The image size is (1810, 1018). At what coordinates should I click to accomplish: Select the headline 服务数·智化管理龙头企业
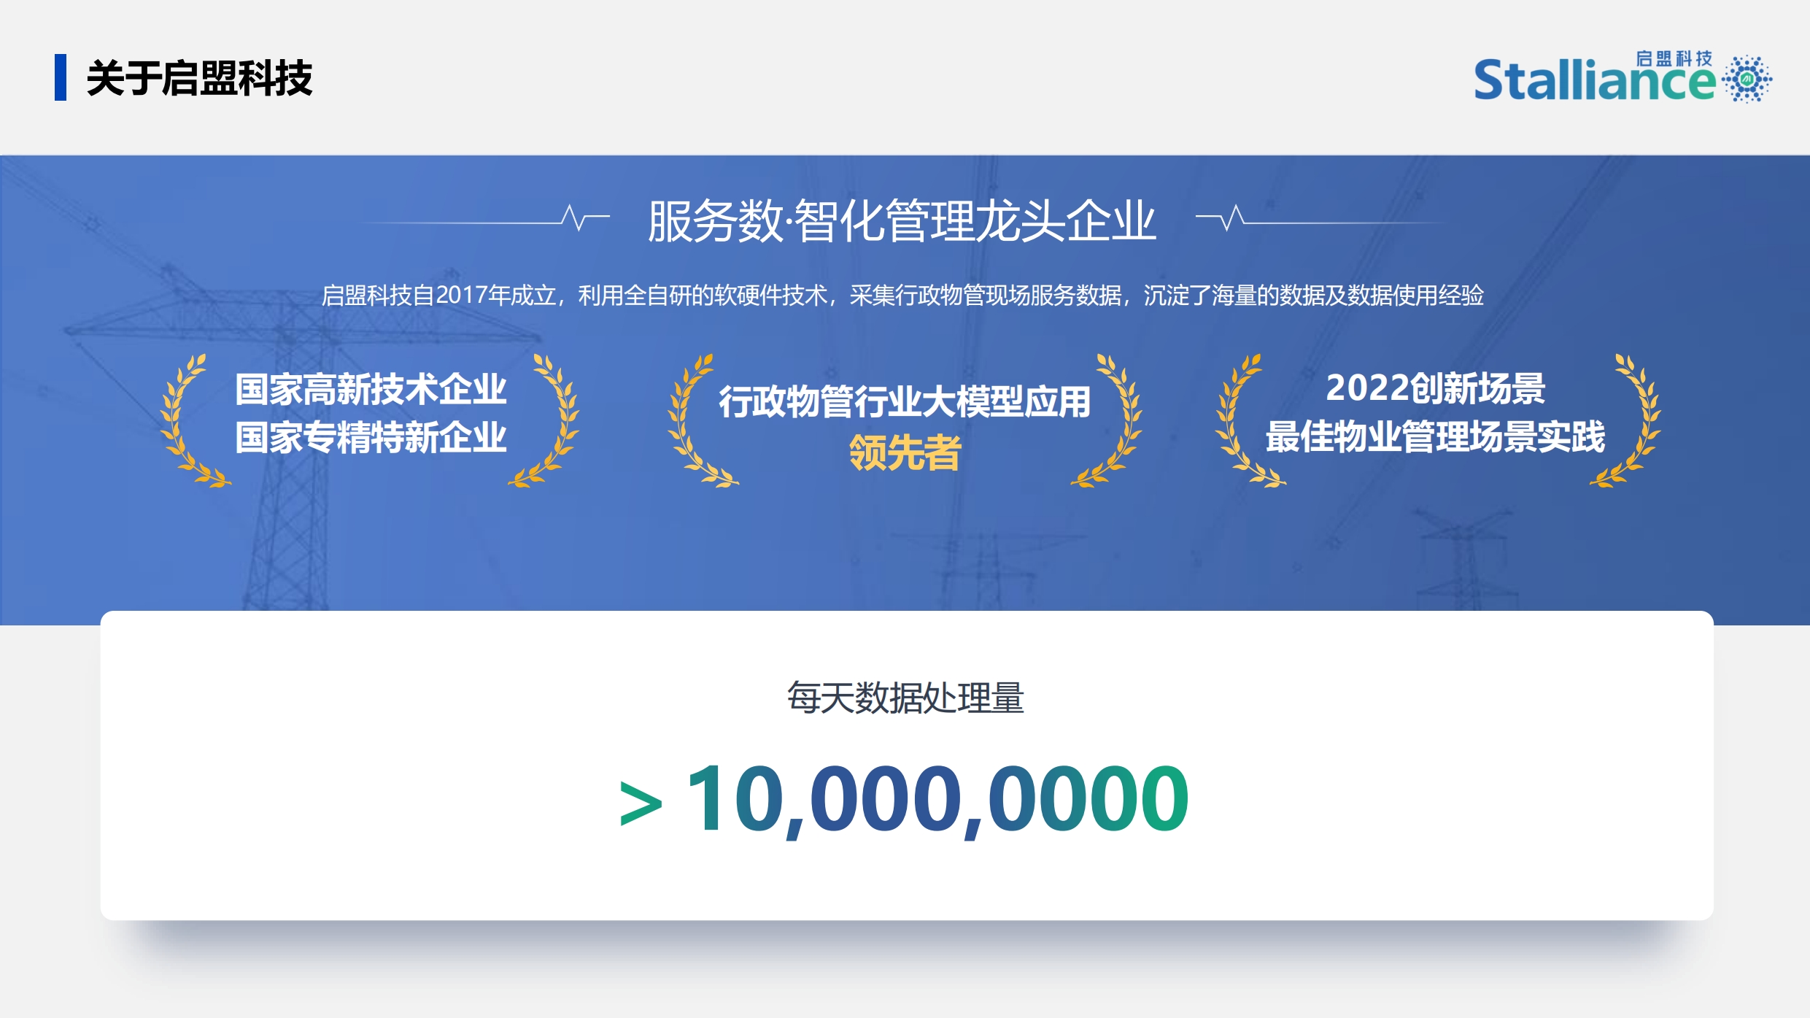[902, 220]
